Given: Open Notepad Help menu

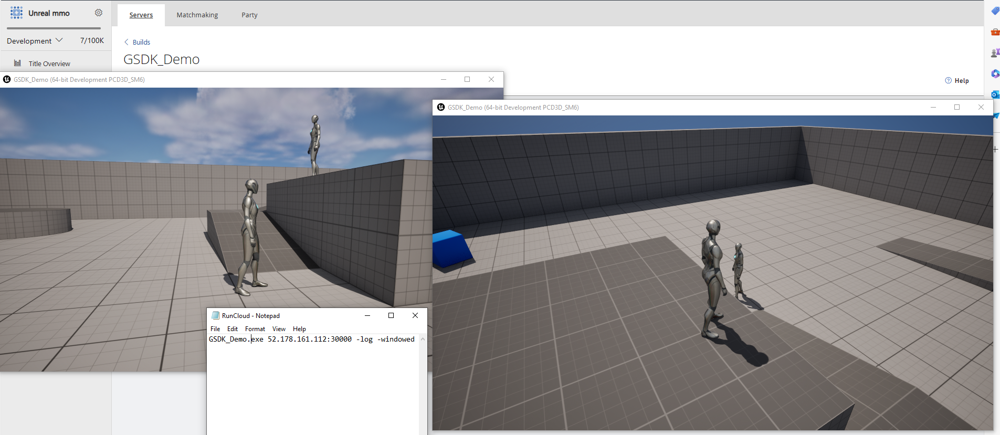Looking at the screenshot, I should pos(299,329).
